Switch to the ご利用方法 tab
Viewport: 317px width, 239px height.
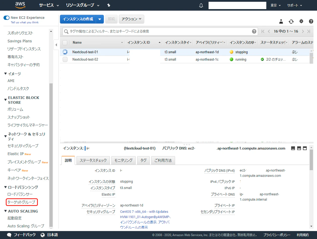tap(163, 160)
